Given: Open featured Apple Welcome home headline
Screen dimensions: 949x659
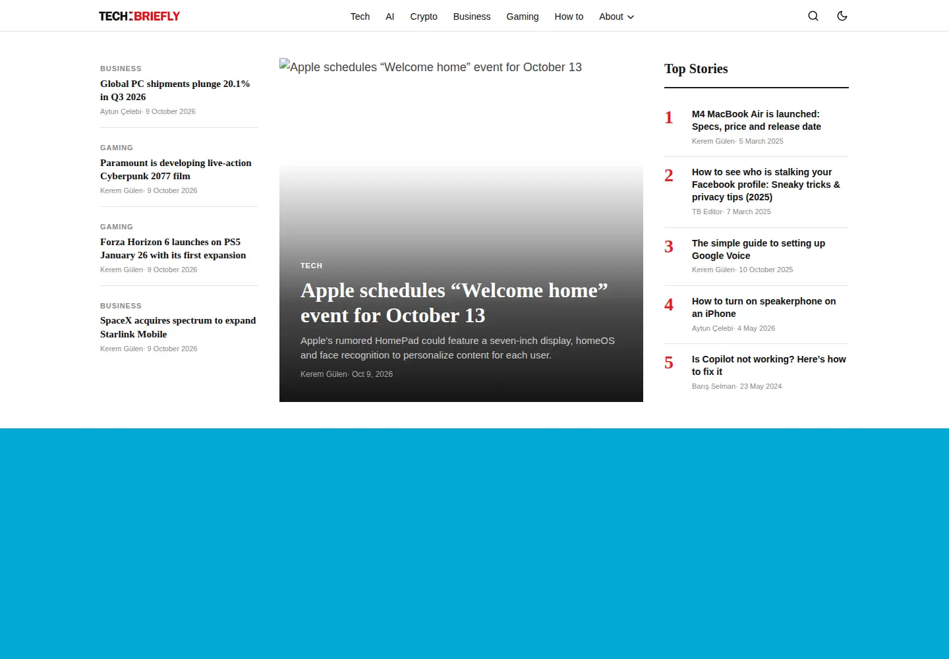Looking at the screenshot, I should 454,303.
